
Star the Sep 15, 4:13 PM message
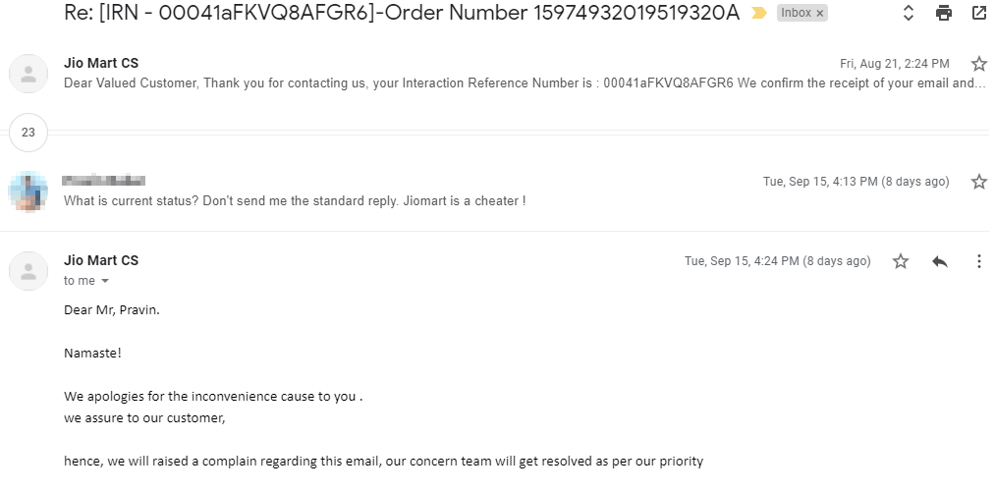click(x=978, y=182)
